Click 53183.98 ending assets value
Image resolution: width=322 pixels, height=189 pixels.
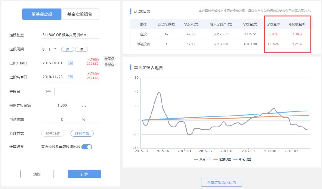click(221, 44)
